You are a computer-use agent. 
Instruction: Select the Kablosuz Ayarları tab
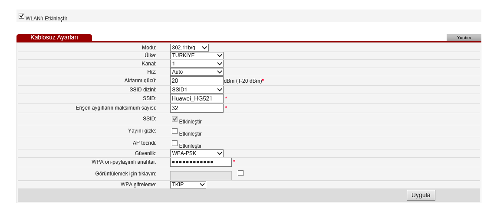(x=54, y=38)
